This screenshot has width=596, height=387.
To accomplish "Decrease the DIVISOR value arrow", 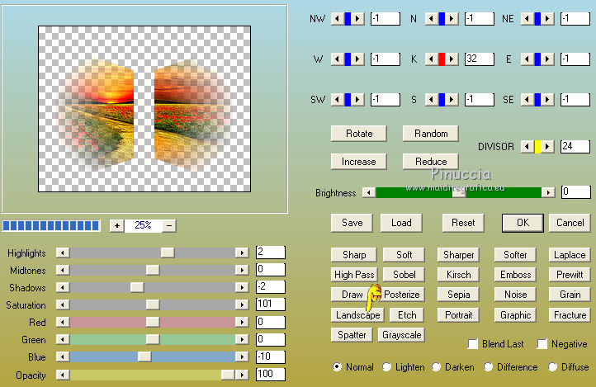I will coord(527,147).
